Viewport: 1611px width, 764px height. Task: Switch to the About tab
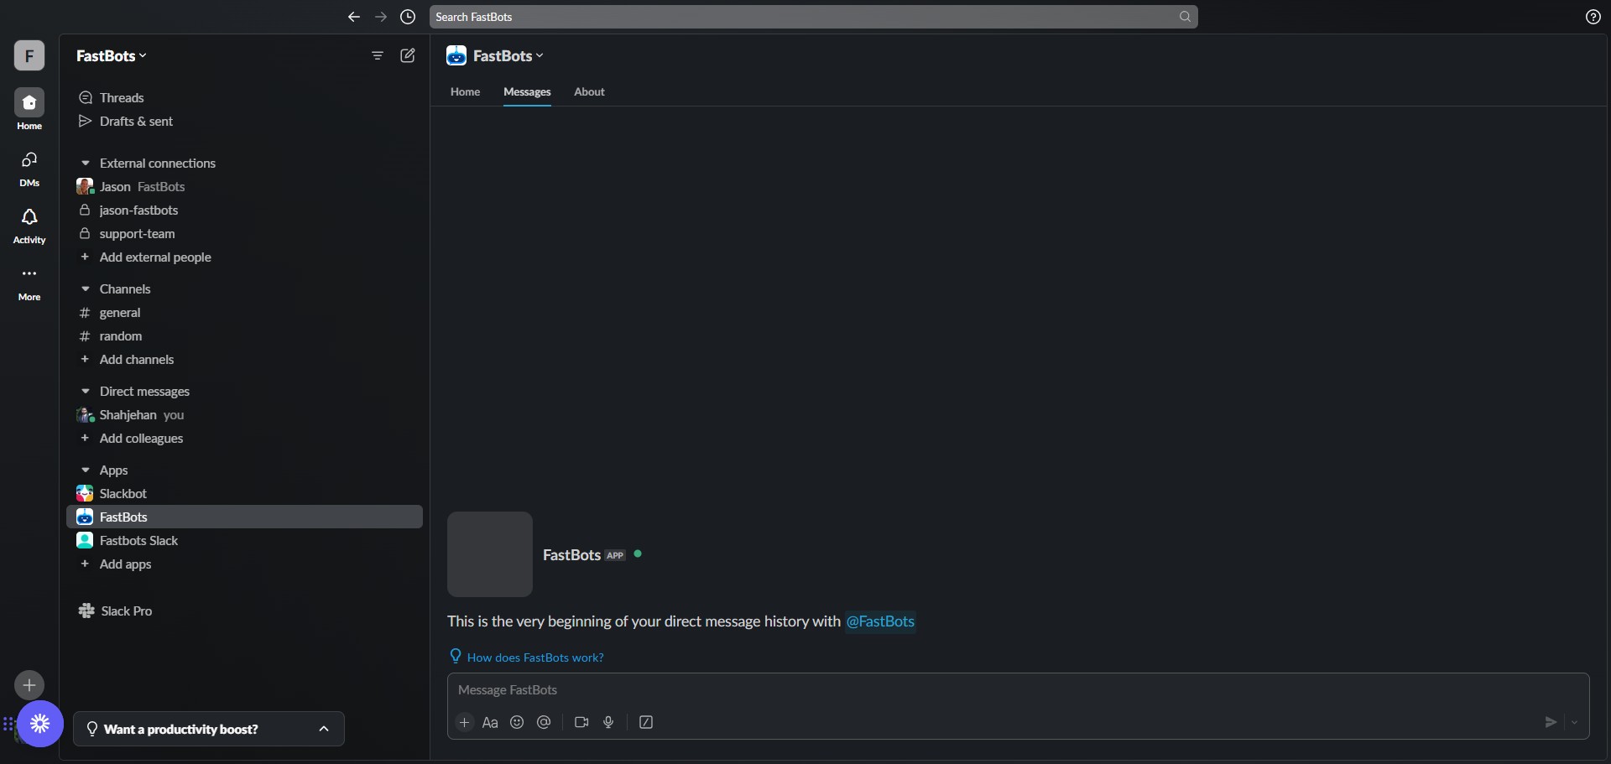pos(589,91)
